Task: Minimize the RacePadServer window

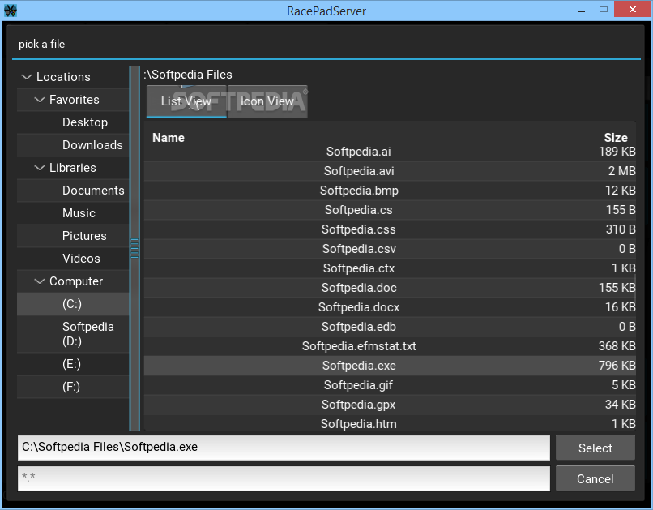Action: (x=582, y=10)
